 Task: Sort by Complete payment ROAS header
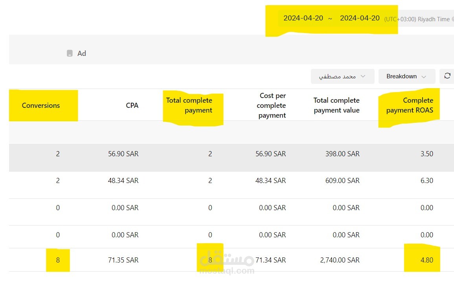point(410,105)
